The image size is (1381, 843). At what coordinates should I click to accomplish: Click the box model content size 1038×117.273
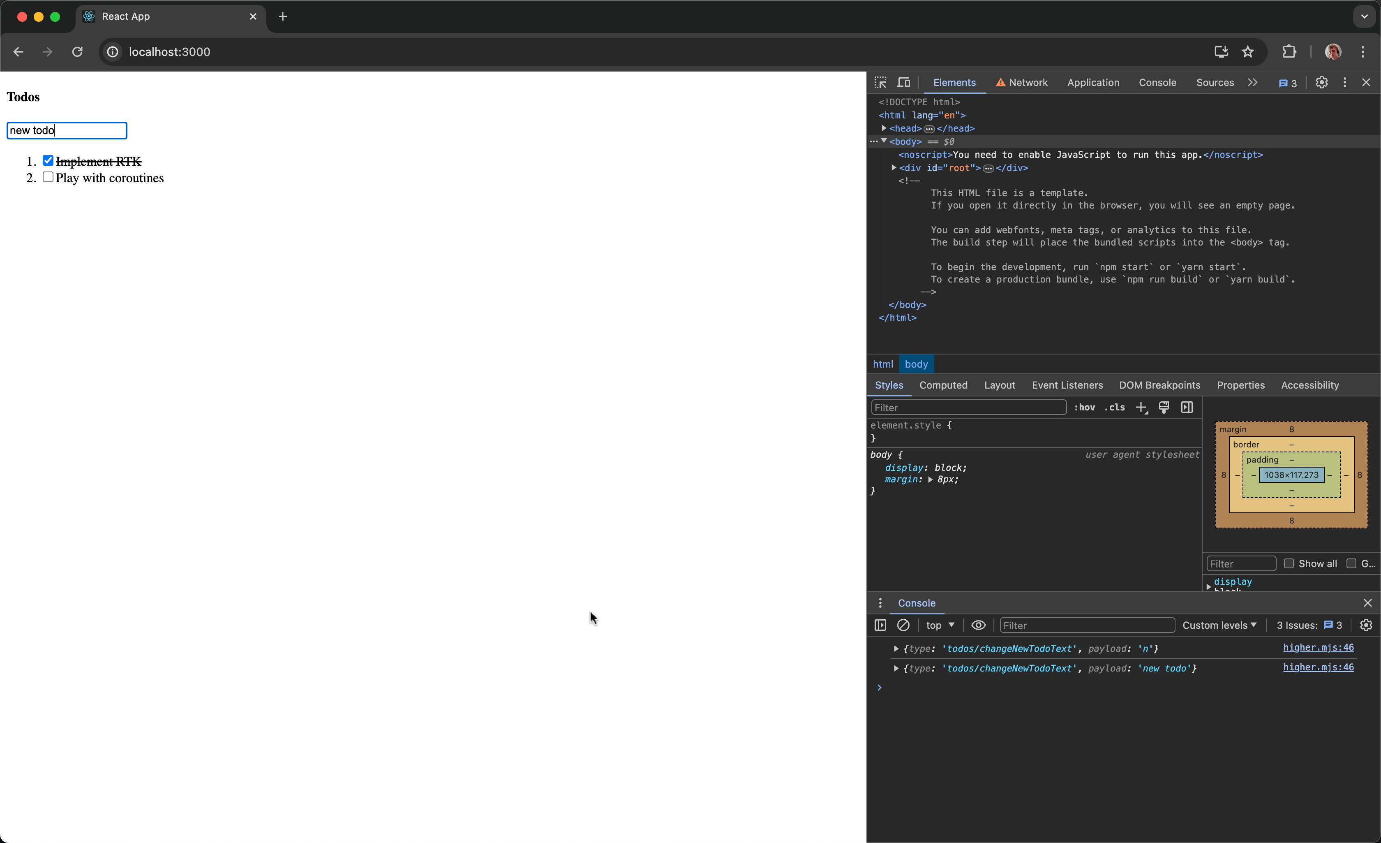tap(1291, 475)
